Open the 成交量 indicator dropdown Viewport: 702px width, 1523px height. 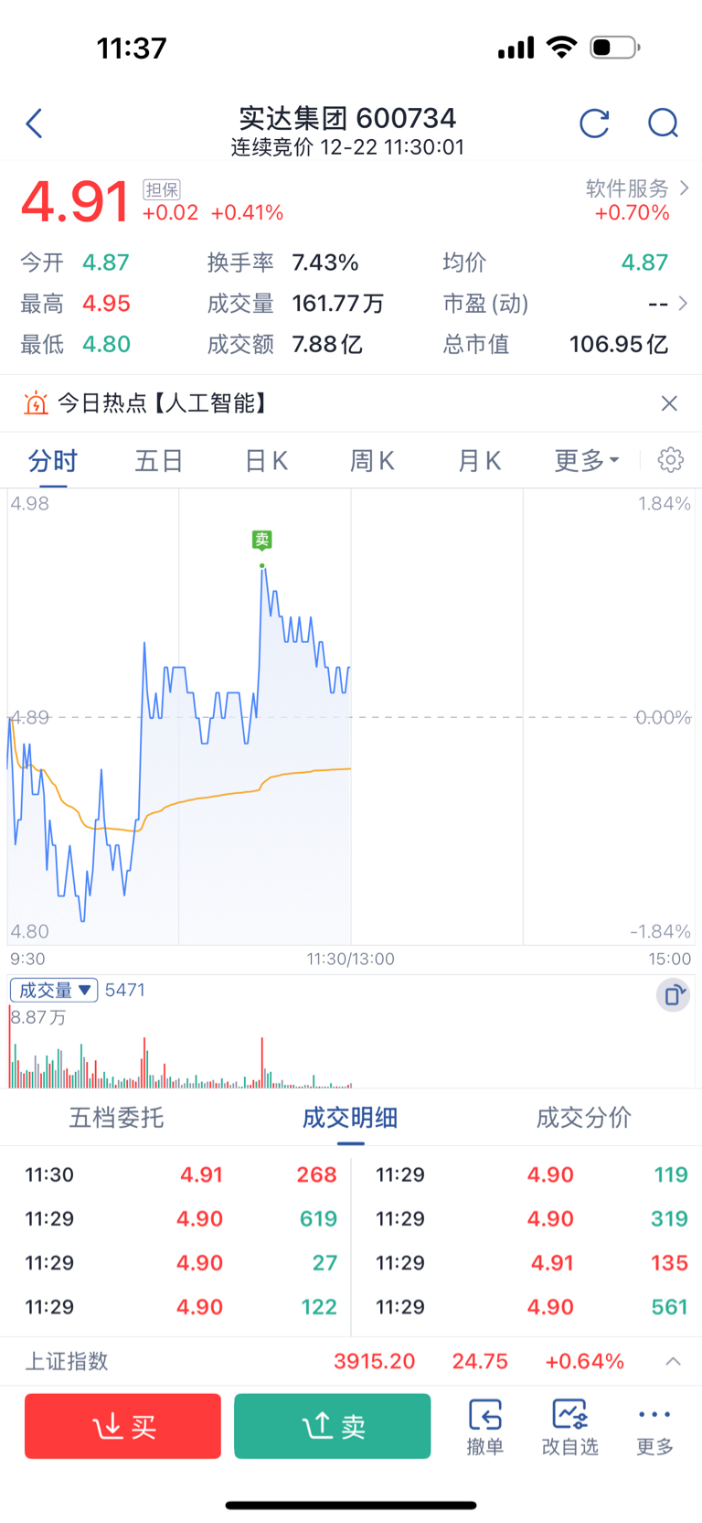54,990
